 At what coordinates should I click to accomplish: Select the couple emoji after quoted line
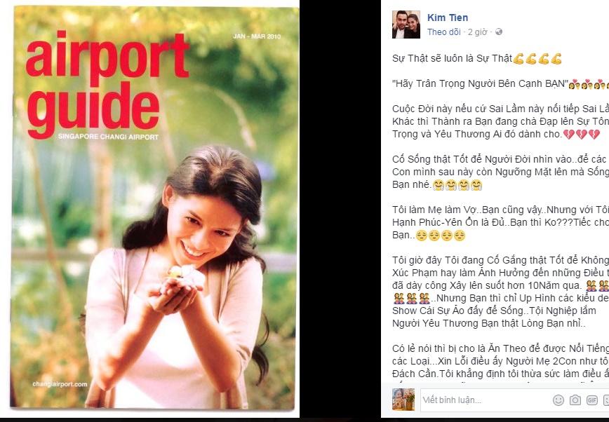coord(589,84)
